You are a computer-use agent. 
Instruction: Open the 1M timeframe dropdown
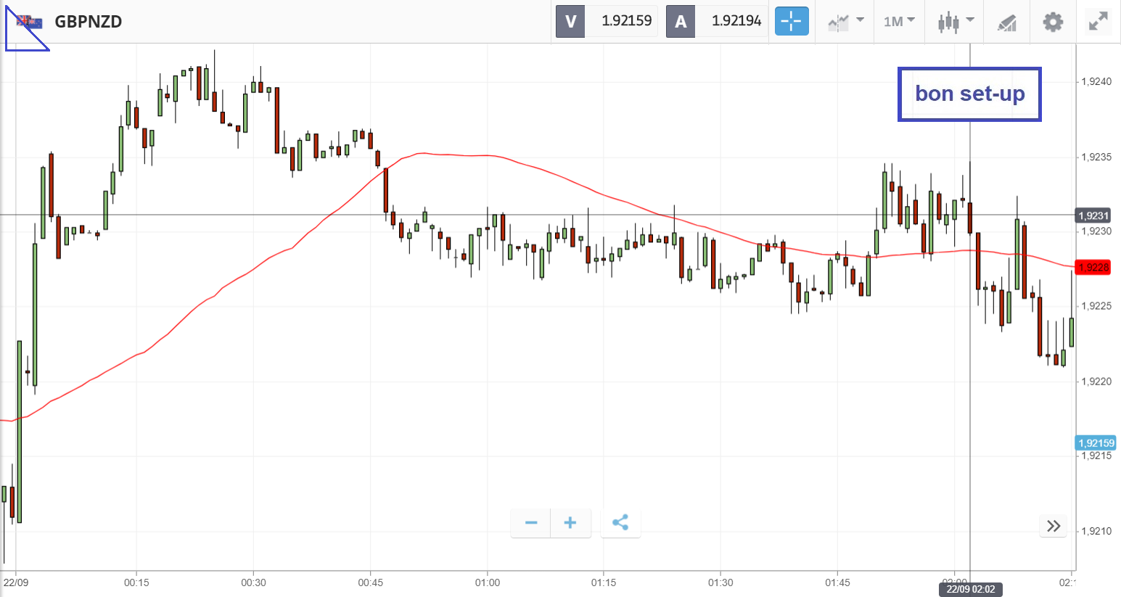pos(899,21)
